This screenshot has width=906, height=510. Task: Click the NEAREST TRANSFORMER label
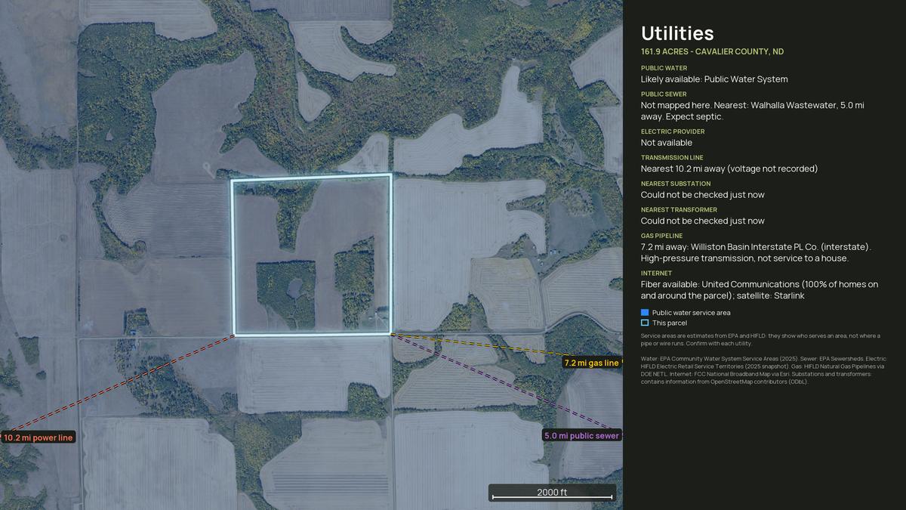coord(679,209)
